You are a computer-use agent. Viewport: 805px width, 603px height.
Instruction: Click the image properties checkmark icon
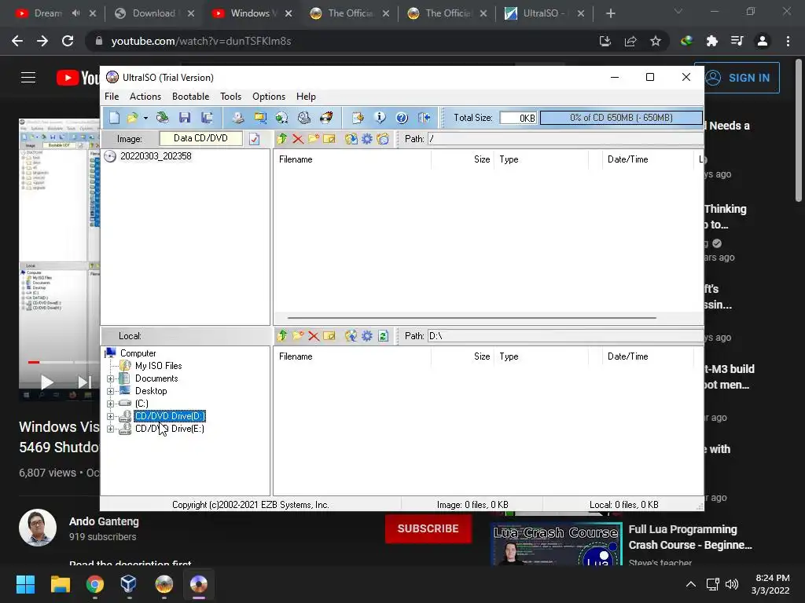pyautogui.click(x=255, y=139)
